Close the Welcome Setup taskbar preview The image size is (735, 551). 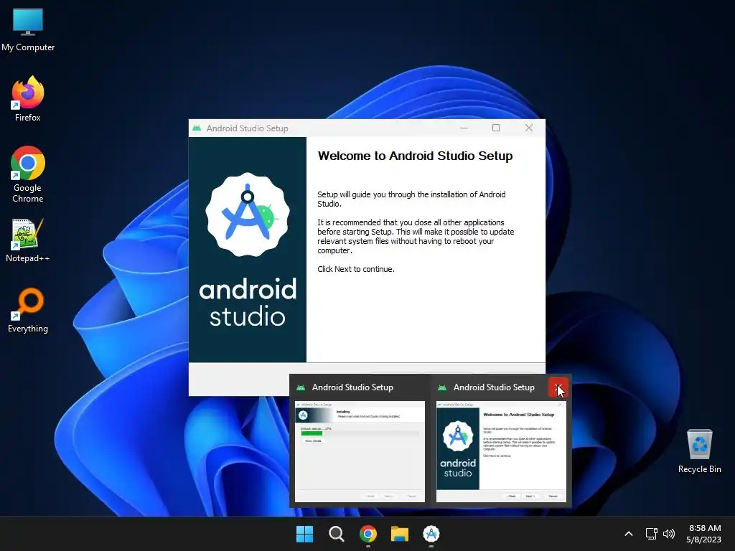[558, 387]
